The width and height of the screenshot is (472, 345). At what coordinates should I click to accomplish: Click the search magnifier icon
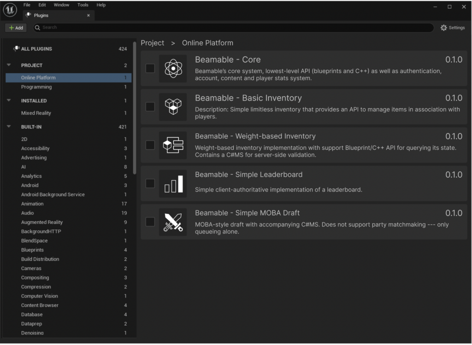coord(37,28)
